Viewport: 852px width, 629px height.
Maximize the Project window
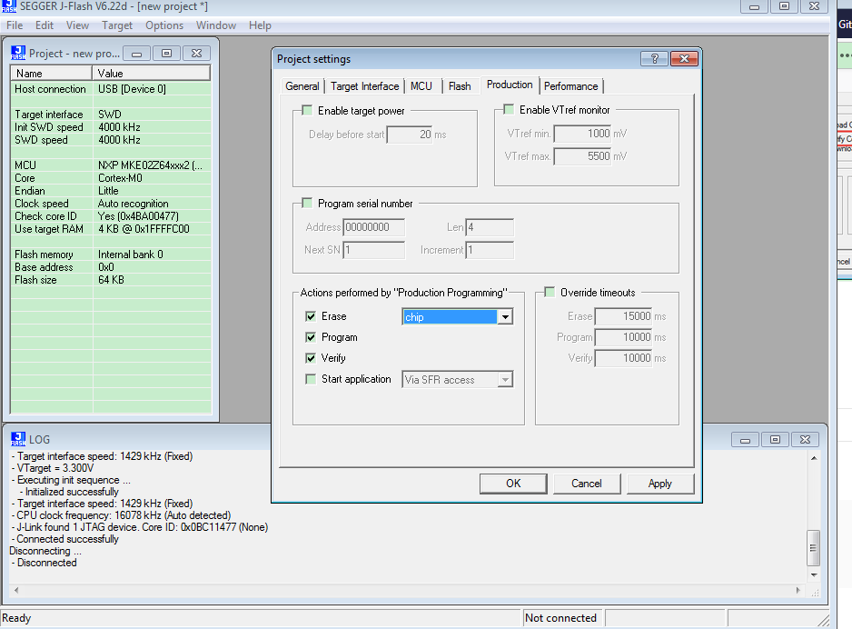pos(167,54)
